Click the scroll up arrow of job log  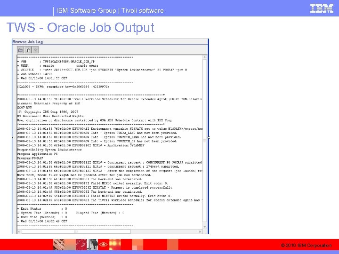point(204,57)
